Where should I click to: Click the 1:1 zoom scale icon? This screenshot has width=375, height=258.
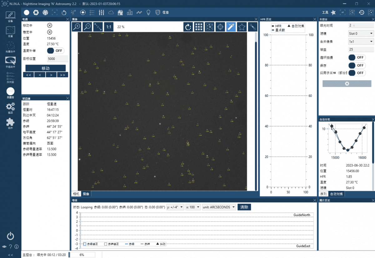tap(109, 27)
